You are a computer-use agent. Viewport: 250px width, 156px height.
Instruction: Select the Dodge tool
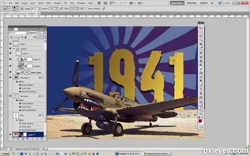(201, 81)
